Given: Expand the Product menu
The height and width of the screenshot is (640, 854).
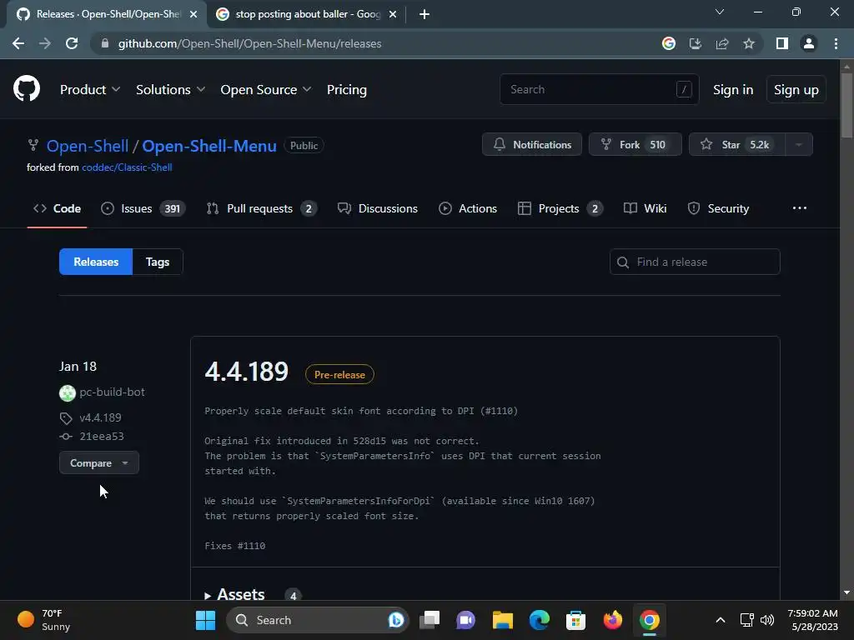Looking at the screenshot, I should (90, 89).
